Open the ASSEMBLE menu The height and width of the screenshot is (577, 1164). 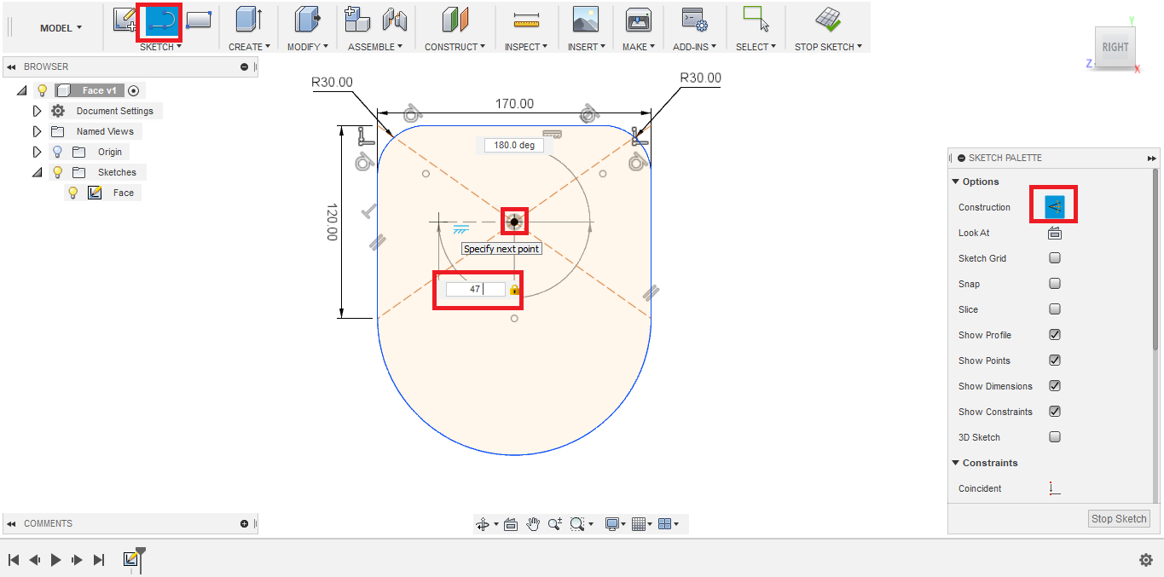coord(376,47)
